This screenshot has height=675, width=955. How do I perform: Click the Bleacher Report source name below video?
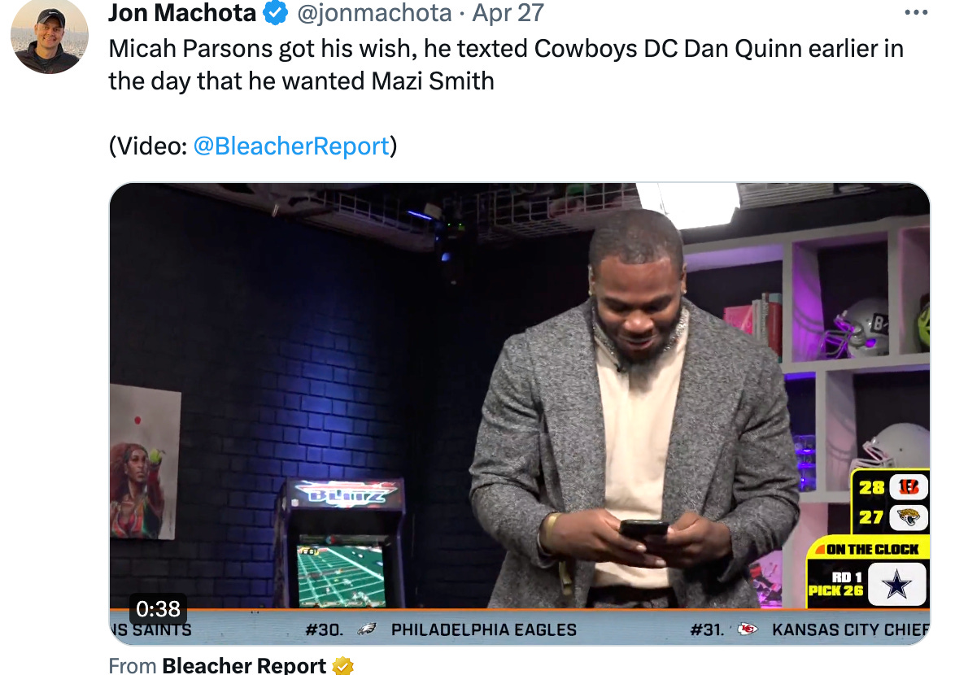[x=244, y=665]
